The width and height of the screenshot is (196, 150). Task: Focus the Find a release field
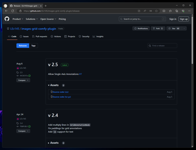pyautogui.click(x=162, y=46)
